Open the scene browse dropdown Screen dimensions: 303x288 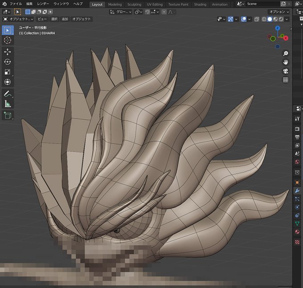[x=240, y=4]
